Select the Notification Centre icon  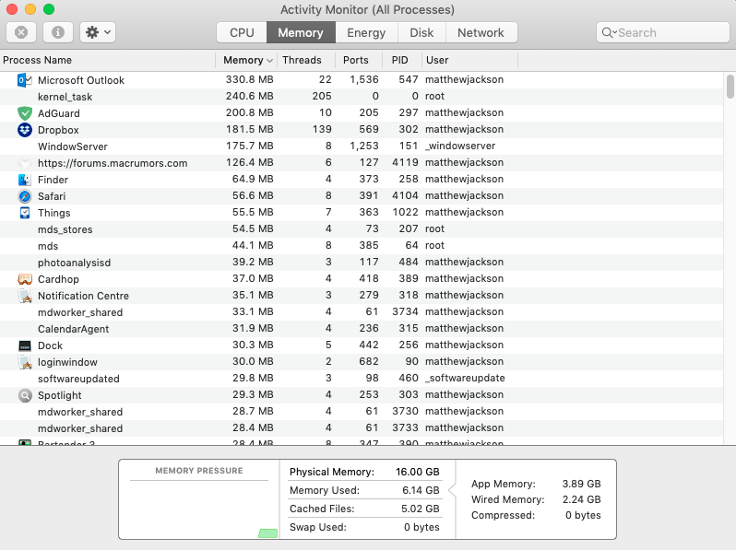point(25,296)
